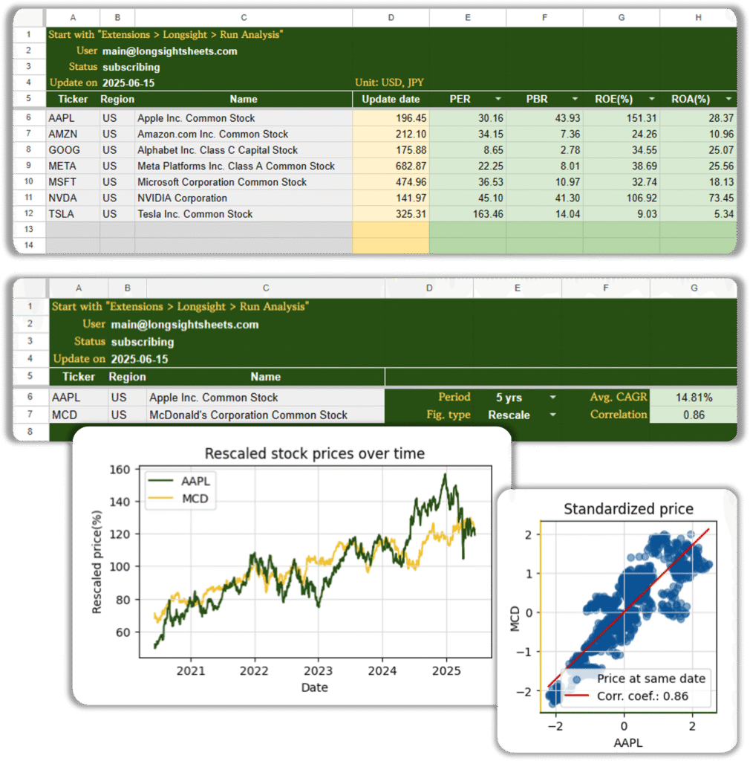Click the 73.45 ROA cell for NVDA
This screenshot has width=750, height=761.
point(698,198)
